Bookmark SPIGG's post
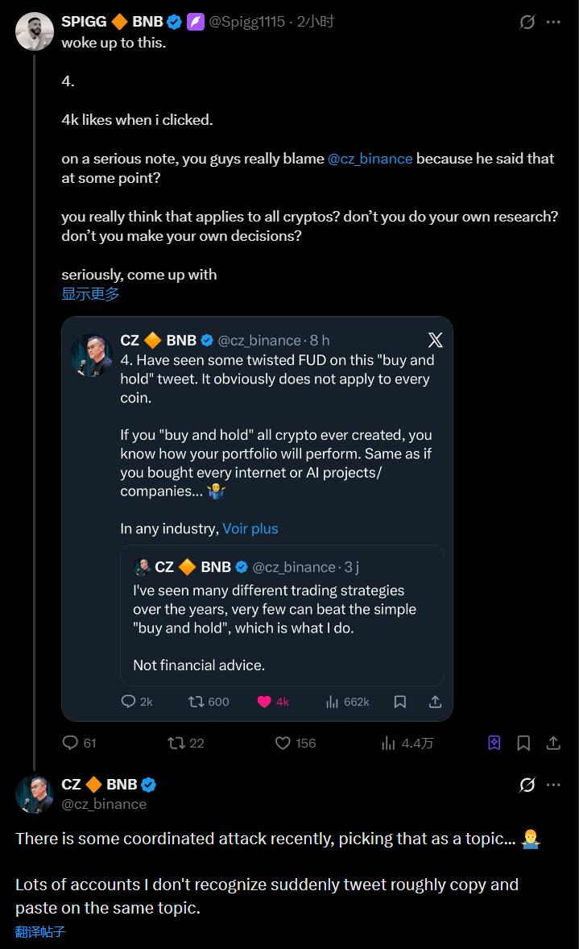 tap(523, 743)
